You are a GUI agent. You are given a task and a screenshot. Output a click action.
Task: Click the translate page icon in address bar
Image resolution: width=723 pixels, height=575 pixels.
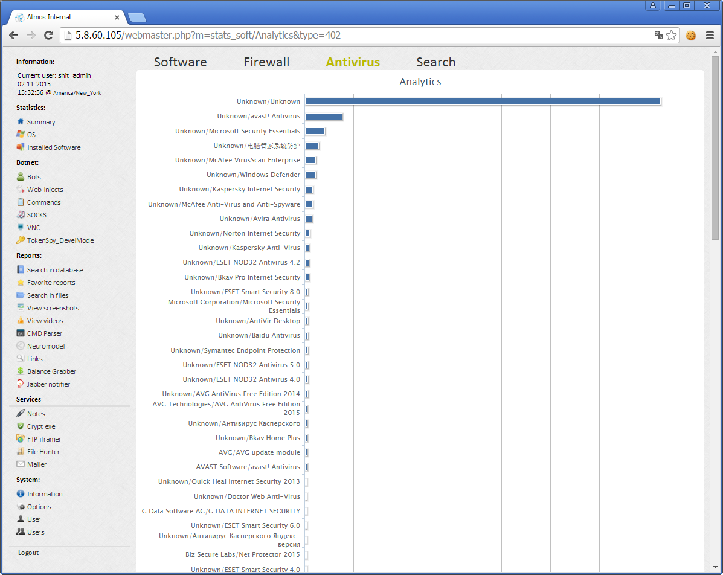pyautogui.click(x=658, y=35)
